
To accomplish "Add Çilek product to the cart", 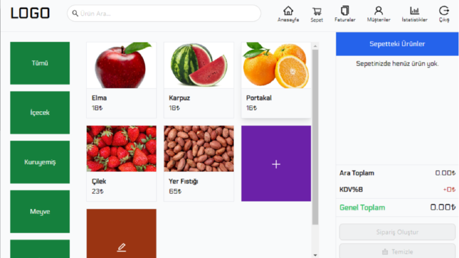I will (121, 164).
